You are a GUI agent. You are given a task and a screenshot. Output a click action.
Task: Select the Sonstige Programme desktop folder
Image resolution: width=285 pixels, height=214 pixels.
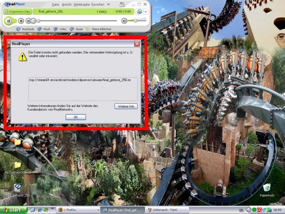click(x=18, y=145)
